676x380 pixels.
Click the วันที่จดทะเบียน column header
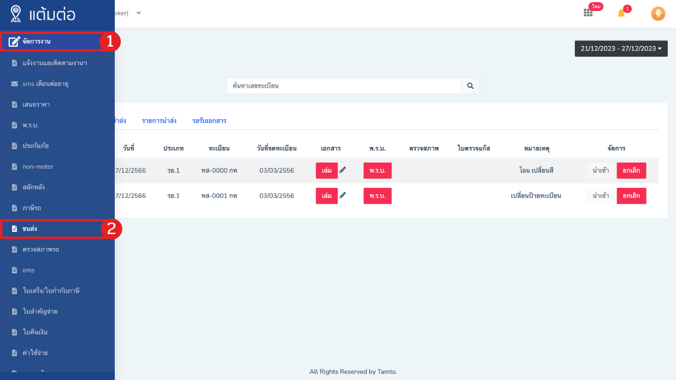tap(277, 148)
